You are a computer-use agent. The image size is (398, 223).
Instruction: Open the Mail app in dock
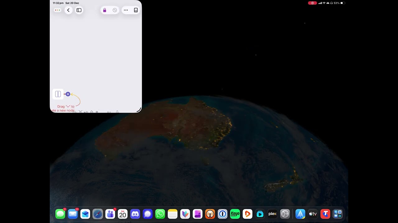click(73, 214)
